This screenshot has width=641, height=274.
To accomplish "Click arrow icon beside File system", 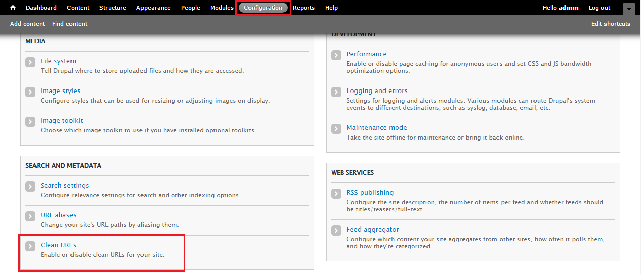I will pyautogui.click(x=30, y=62).
